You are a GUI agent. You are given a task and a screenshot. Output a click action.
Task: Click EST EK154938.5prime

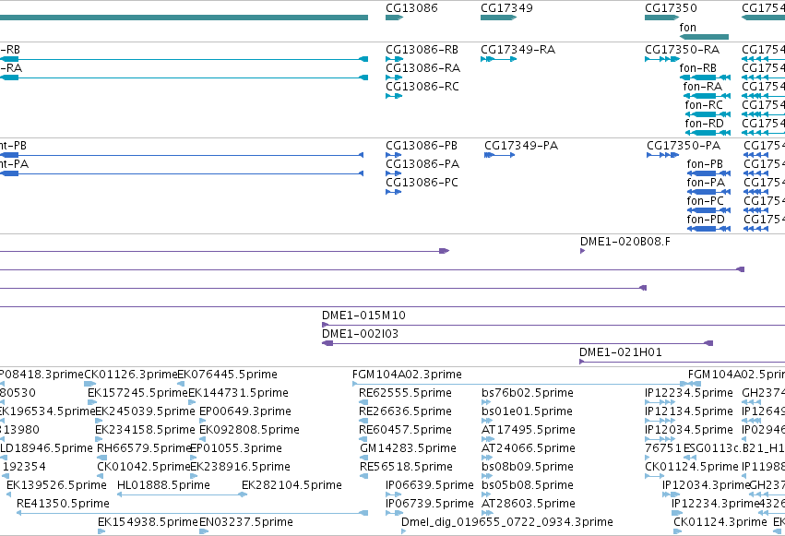148,522
